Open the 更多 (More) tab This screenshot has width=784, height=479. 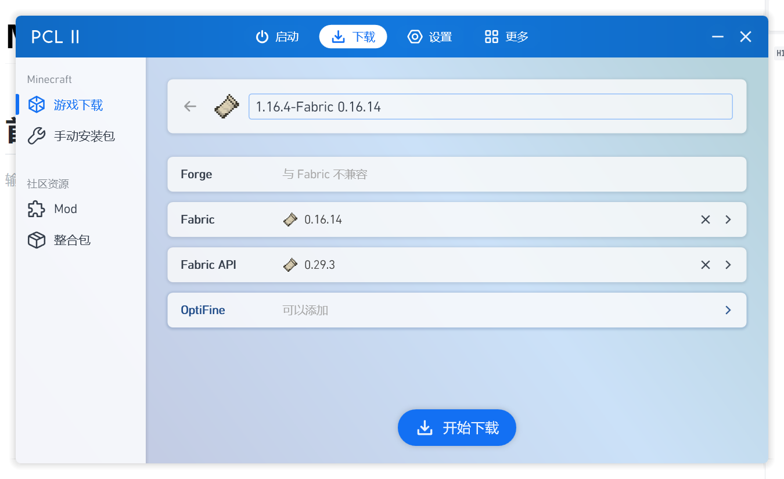tap(506, 37)
